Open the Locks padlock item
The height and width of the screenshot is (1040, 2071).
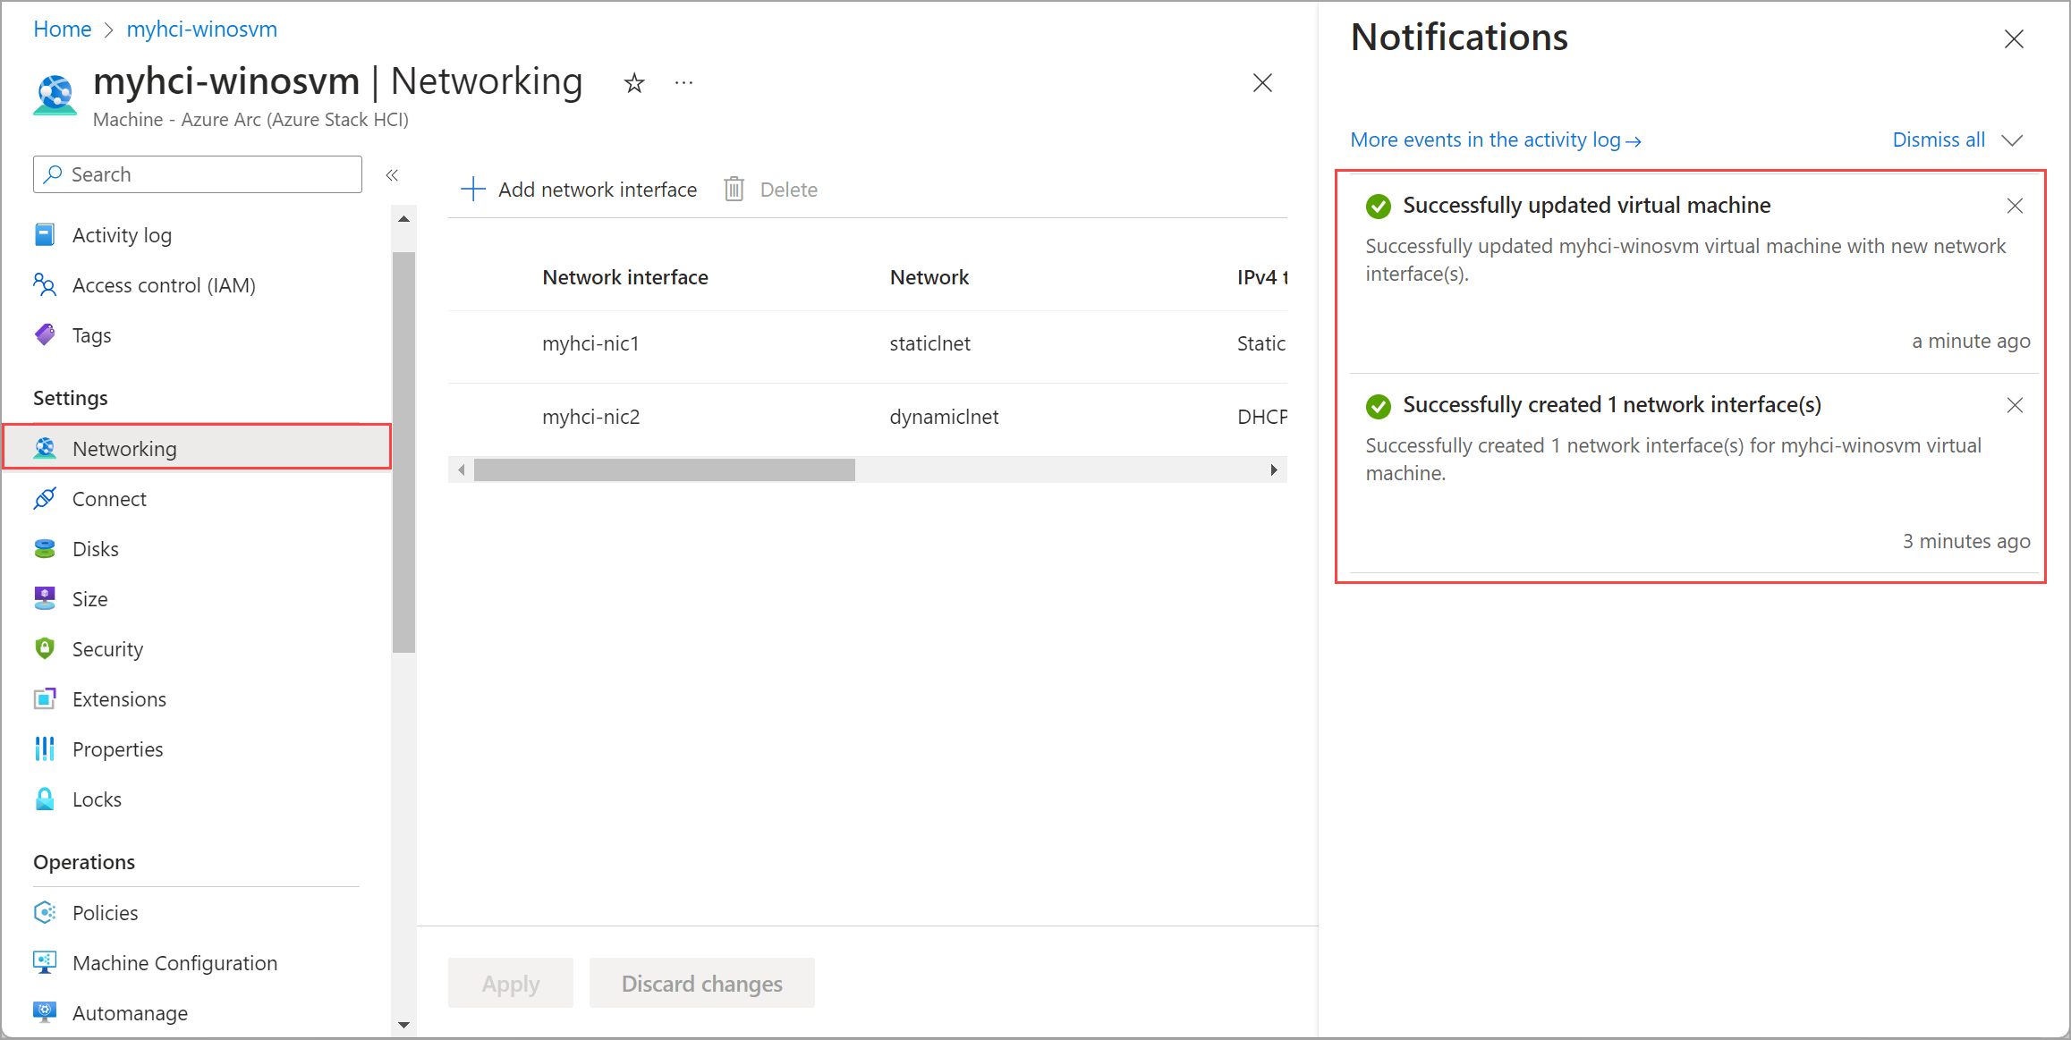pyautogui.click(x=97, y=799)
